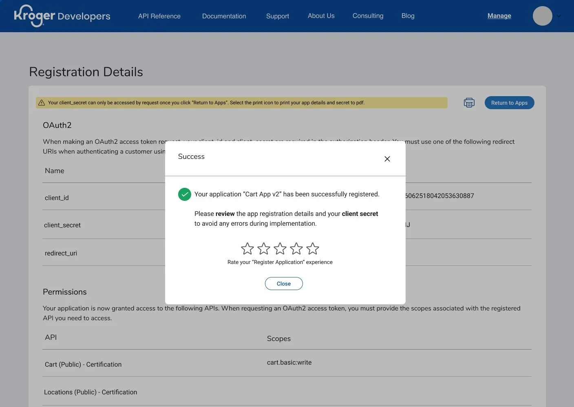Click the "Permissions" section heading
This screenshot has height=407, width=574.
click(x=65, y=292)
